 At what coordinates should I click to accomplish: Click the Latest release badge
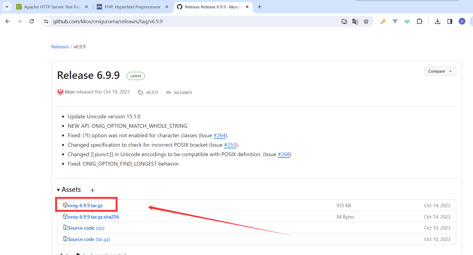[x=136, y=76]
